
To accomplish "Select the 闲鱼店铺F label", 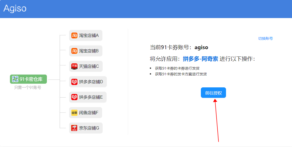I will tap(89, 112).
